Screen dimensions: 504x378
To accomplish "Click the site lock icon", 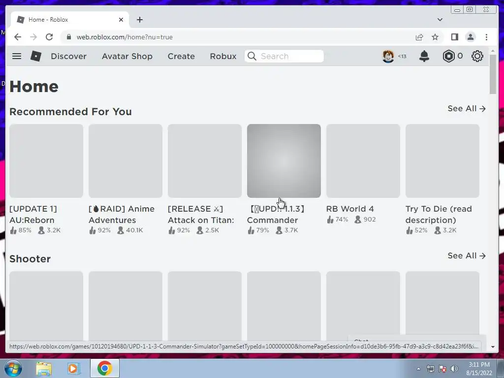I will coord(68,37).
